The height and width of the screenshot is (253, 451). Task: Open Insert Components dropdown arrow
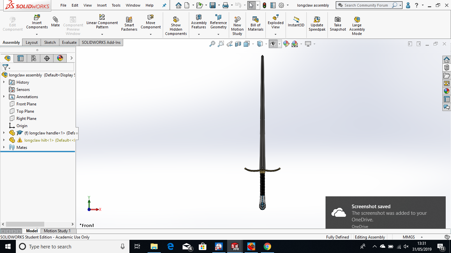37,34
